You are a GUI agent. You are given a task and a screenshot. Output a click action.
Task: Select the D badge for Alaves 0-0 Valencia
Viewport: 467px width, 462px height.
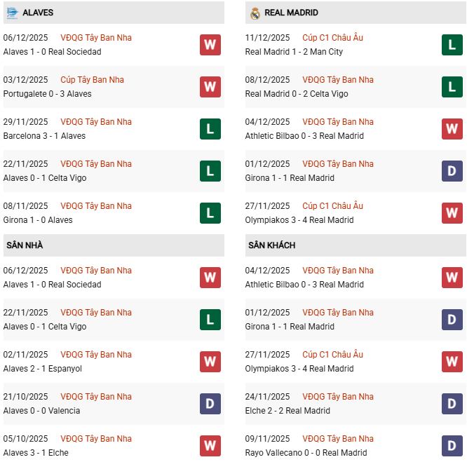click(x=210, y=404)
